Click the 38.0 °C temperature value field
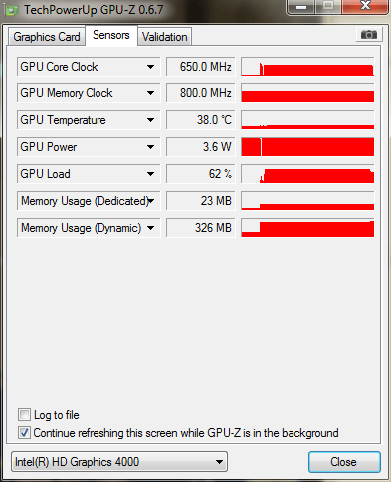The height and width of the screenshot is (482, 391). click(x=201, y=120)
